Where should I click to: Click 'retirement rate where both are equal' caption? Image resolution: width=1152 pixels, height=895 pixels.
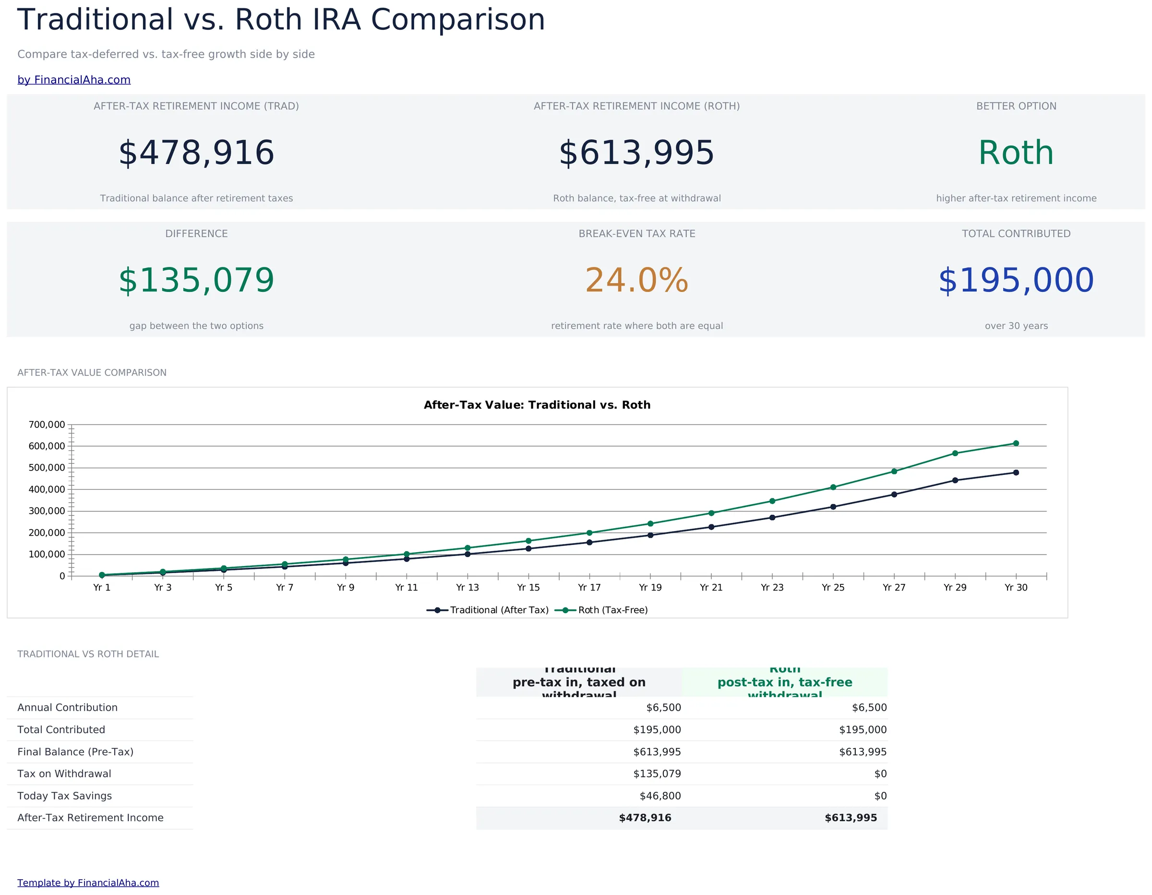pyautogui.click(x=636, y=326)
